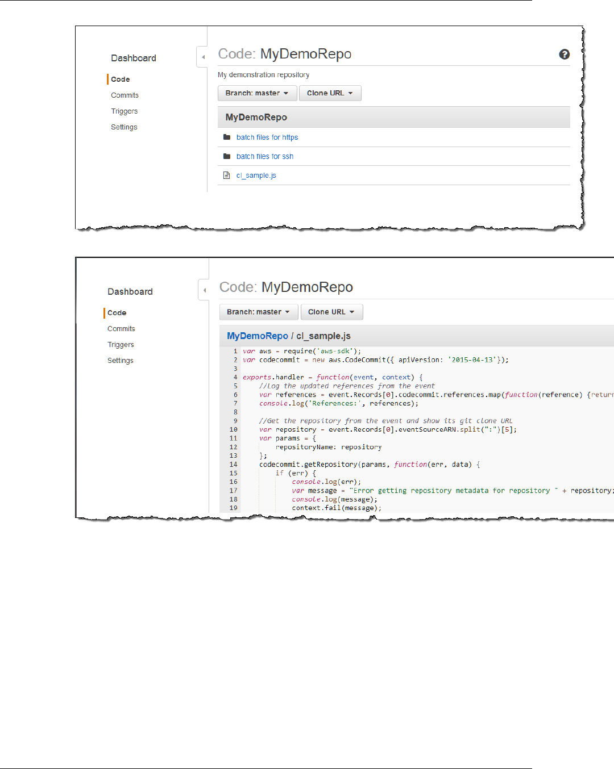Click code line 4 exports.handler function
This screenshot has height=769, width=614.
click(x=333, y=377)
